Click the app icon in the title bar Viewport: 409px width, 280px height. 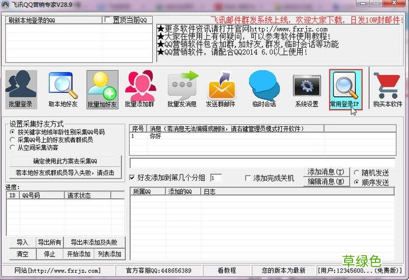tap(5, 4)
